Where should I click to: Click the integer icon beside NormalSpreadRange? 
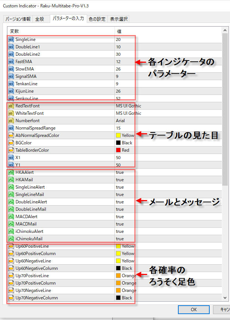11,128
